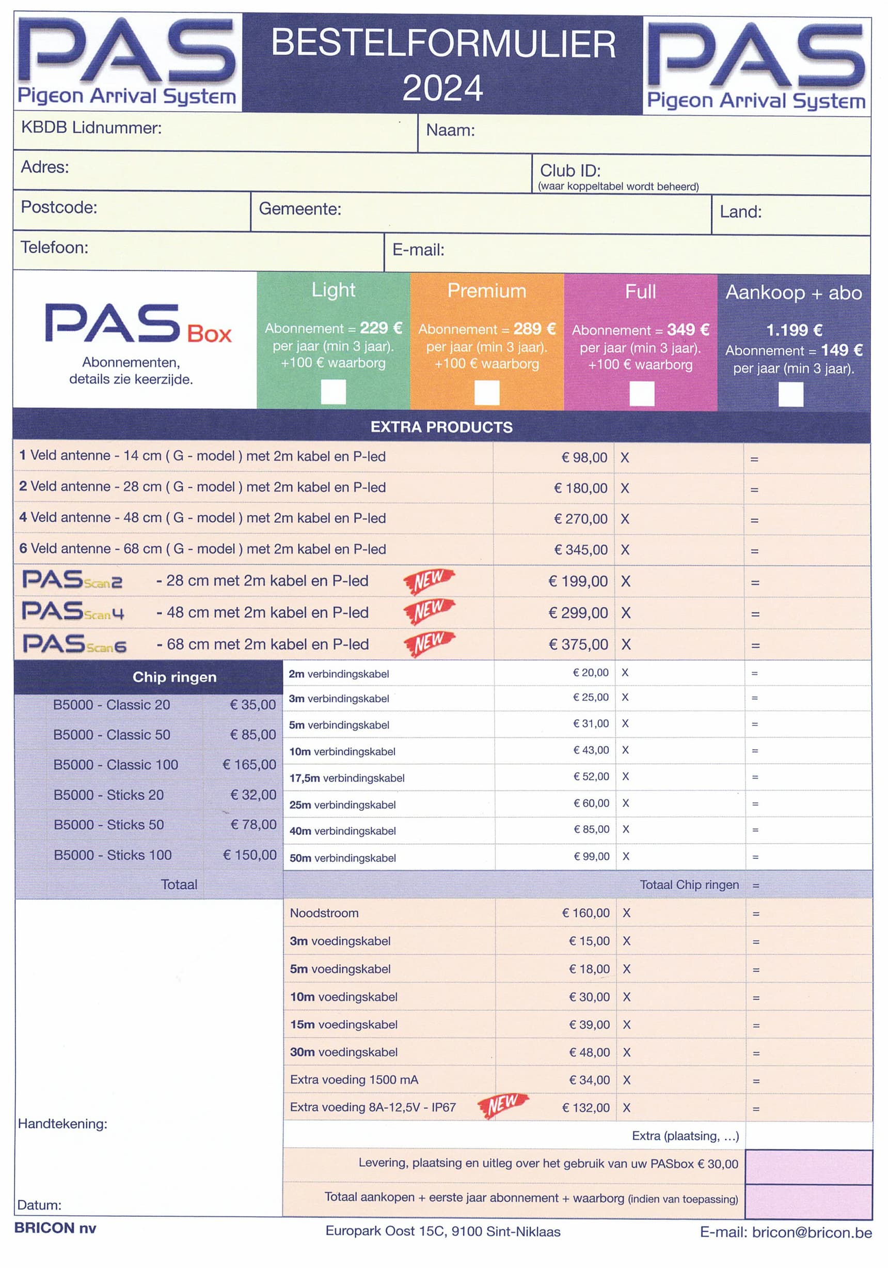Click the top-right PAS Pigeon Arrival System logo
Screen dimensions: 888x1268
point(757,66)
